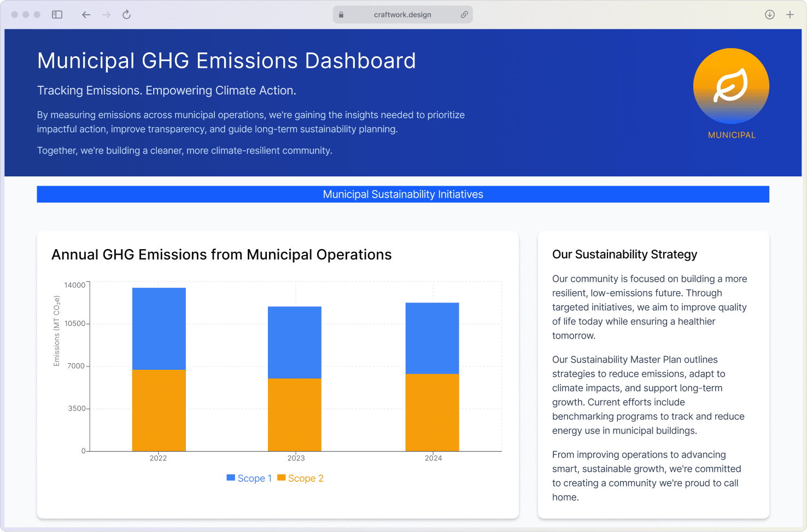
Task: Click the 2022 orange Scope 2 bar segment
Action: [x=159, y=410]
